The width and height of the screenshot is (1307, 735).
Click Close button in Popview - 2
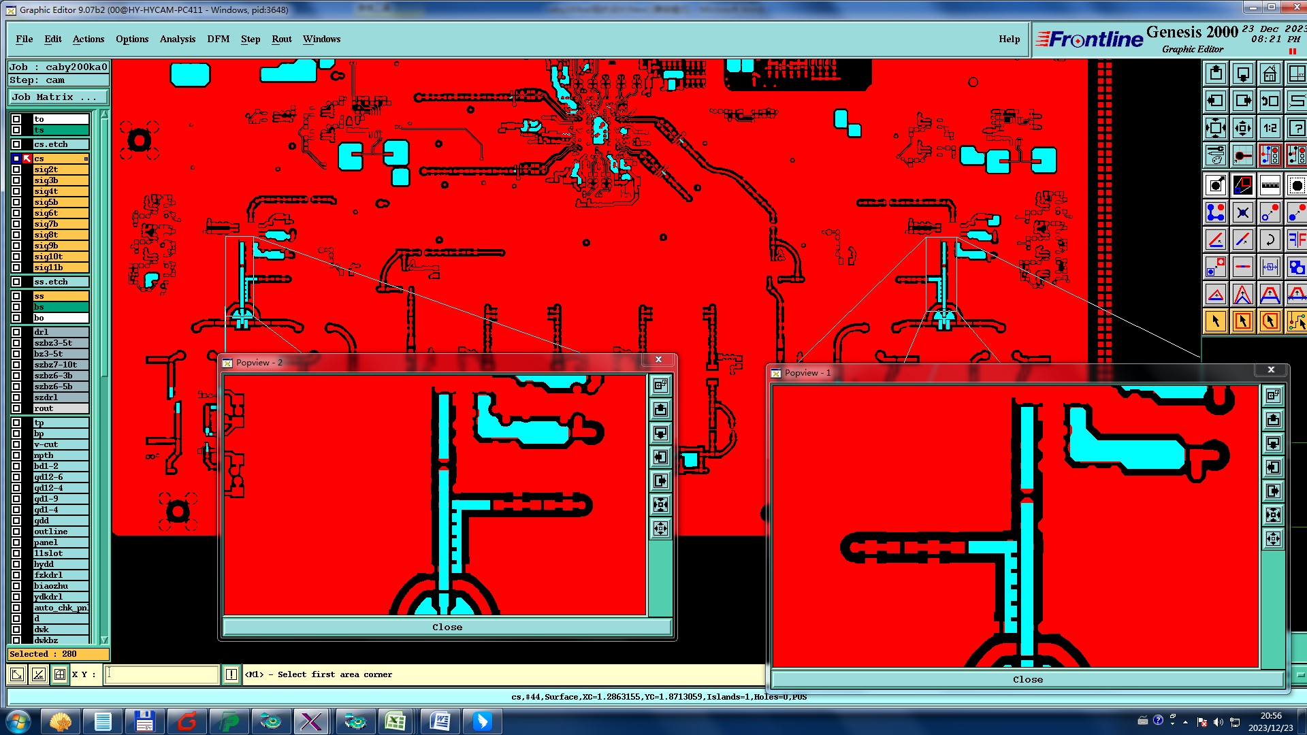(x=447, y=627)
